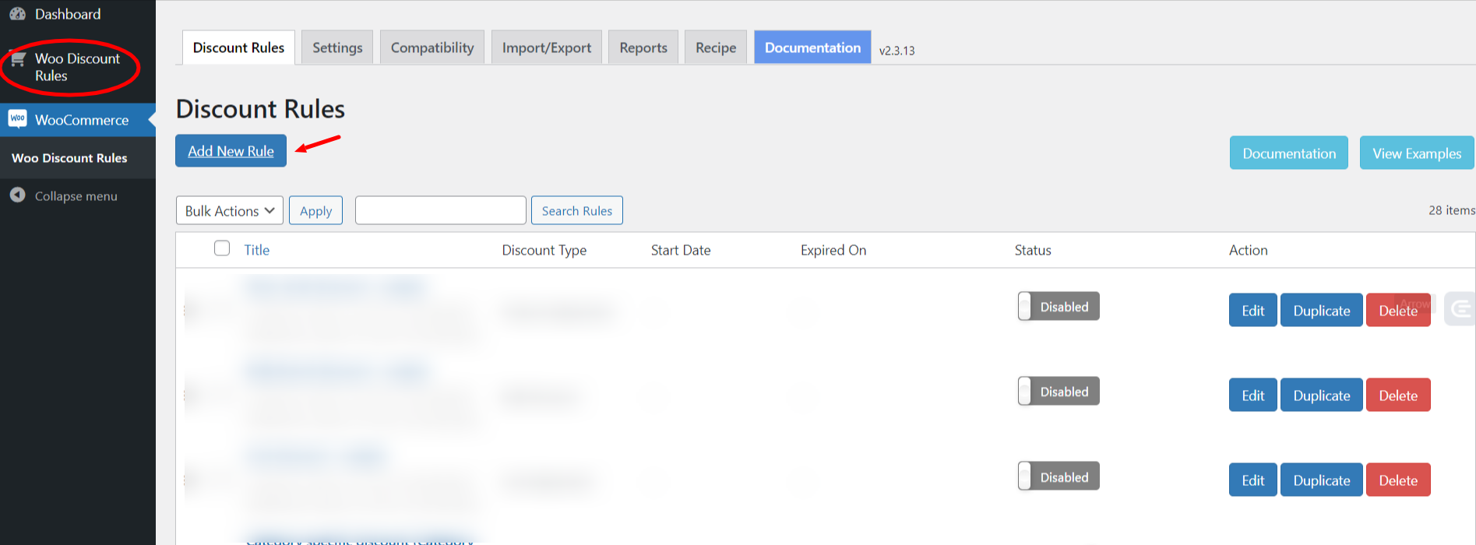Sort rules by the Title column
1476x545 pixels.
tap(256, 250)
